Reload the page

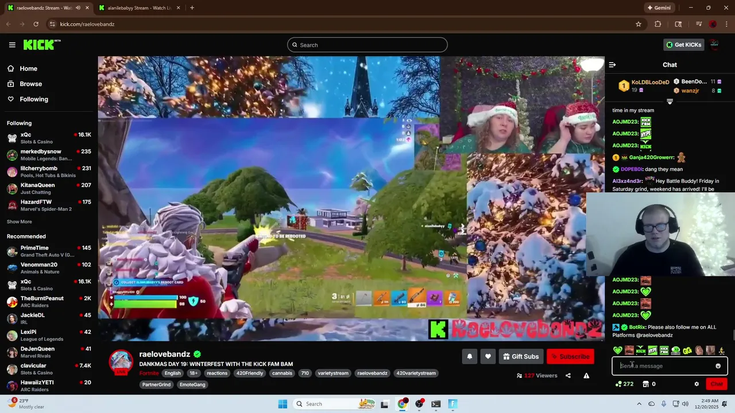click(x=36, y=24)
